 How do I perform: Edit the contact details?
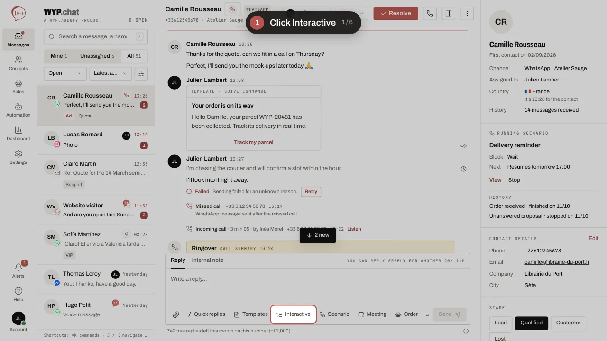click(x=593, y=239)
